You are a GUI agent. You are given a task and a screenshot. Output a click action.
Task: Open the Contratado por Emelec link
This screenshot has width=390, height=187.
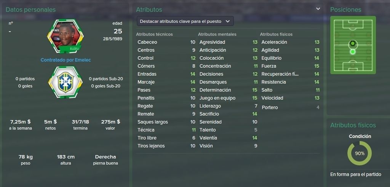66,60
